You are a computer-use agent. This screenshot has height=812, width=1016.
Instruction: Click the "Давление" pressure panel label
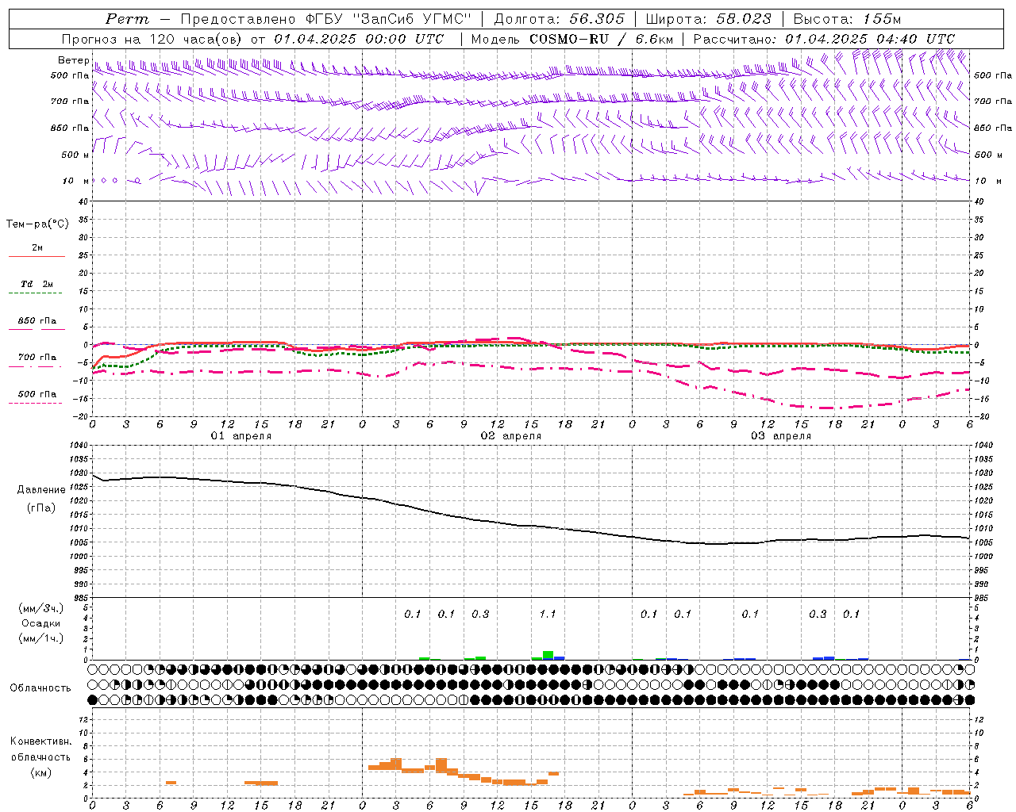pos(41,490)
